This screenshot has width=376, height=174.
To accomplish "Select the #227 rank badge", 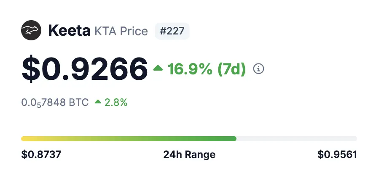I will point(172,31).
